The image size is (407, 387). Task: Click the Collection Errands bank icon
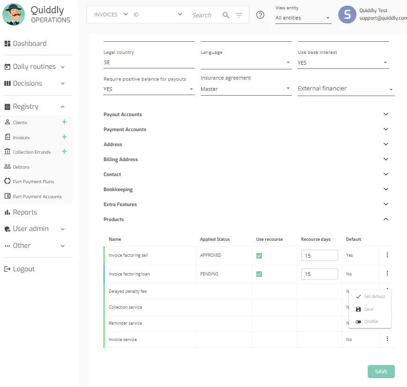point(7,151)
